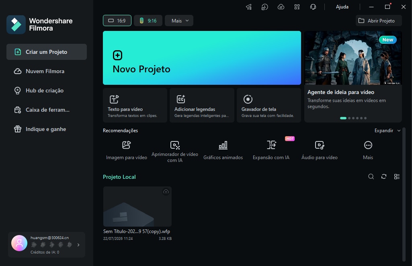The image size is (412, 266).
Task: Click the vertical scrollbar on the right
Action: pyautogui.click(x=404, y=194)
